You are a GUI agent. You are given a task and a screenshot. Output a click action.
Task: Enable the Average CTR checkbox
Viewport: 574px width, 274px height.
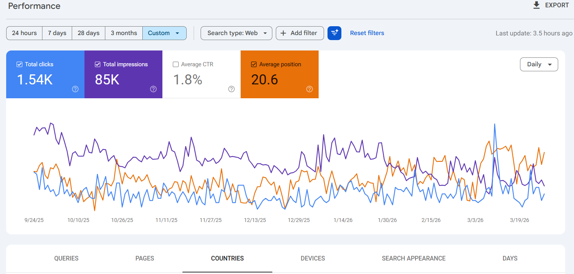(x=176, y=64)
